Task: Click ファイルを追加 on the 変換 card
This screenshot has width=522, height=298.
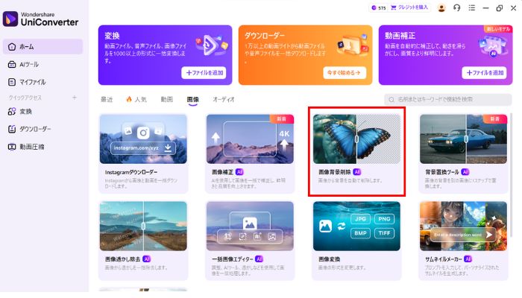Action: tap(204, 73)
